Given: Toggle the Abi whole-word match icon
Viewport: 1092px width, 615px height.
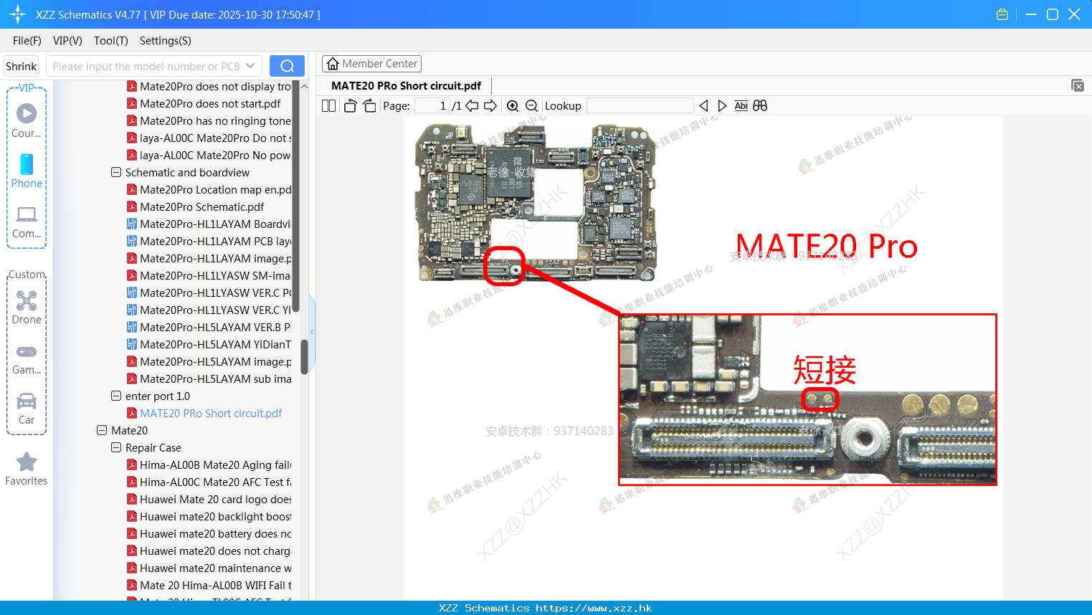Looking at the screenshot, I should point(741,106).
